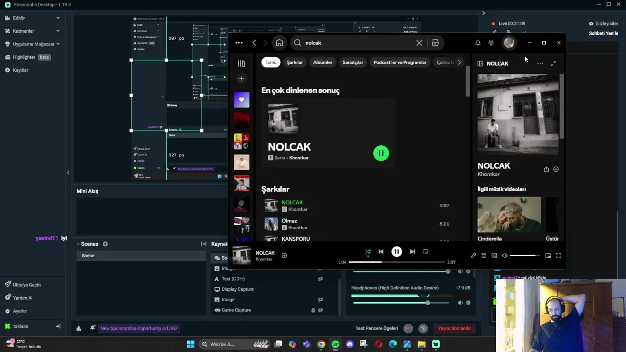Create playlist with sidebar plus icon
Image resolution: width=626 pixels, height=352 pixels.
tap(241, 78)
